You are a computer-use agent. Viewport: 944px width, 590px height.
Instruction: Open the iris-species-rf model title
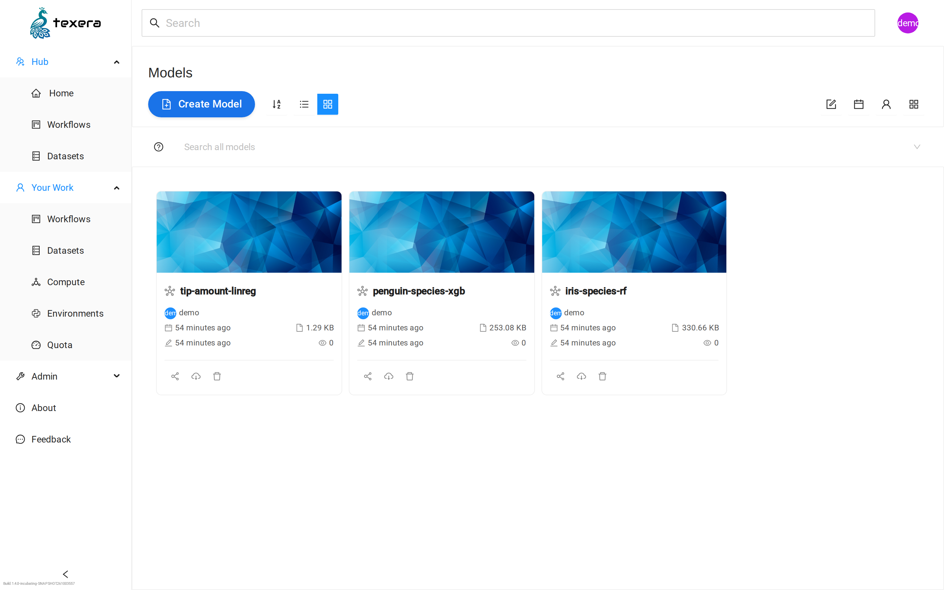pos(596,291)
